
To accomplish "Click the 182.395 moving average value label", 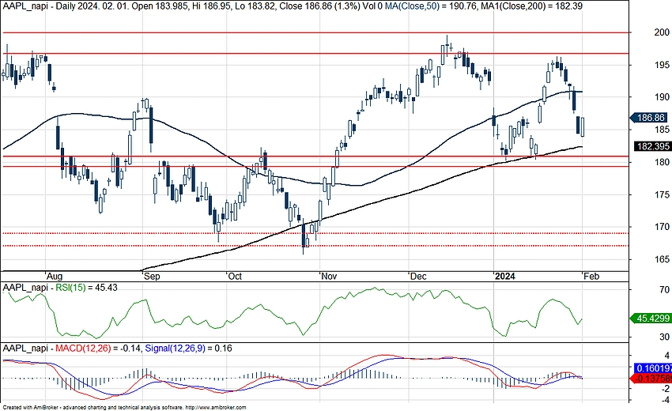I will click(x=653, y=146).
